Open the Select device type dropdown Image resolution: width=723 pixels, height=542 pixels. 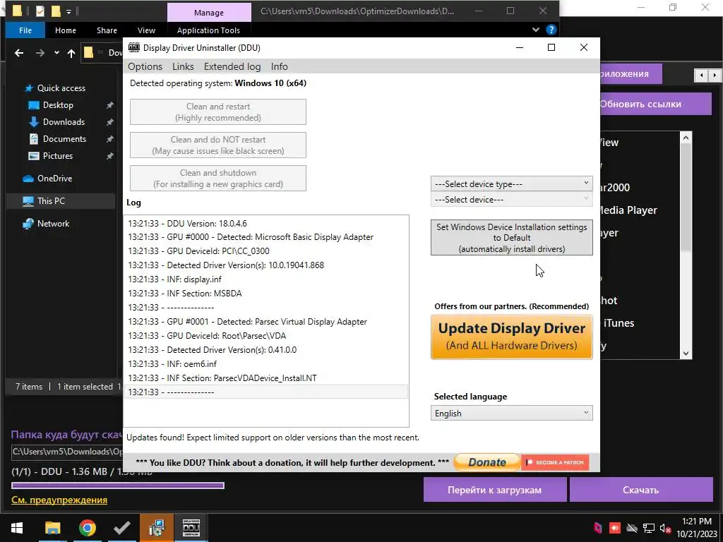point(511,184)
